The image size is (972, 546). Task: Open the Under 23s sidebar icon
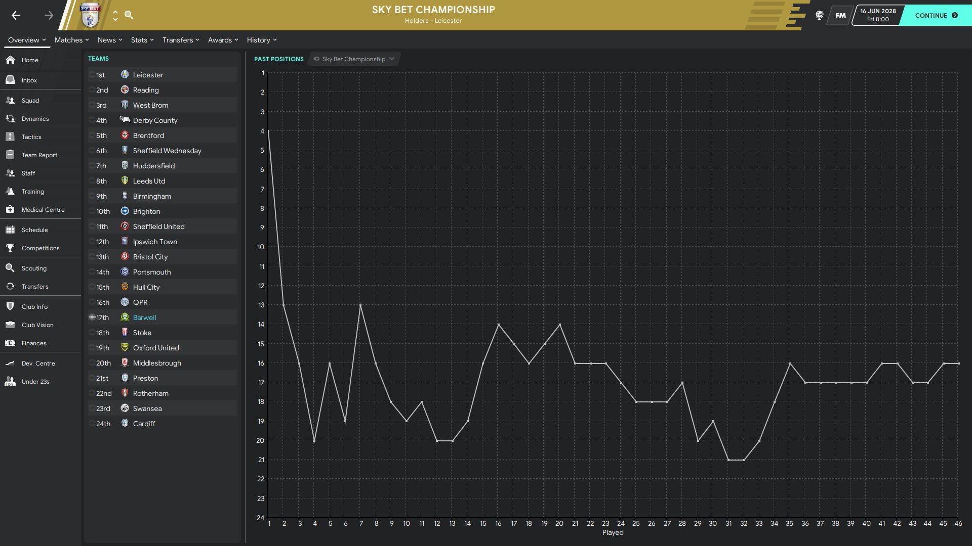(x=10, y=381)
